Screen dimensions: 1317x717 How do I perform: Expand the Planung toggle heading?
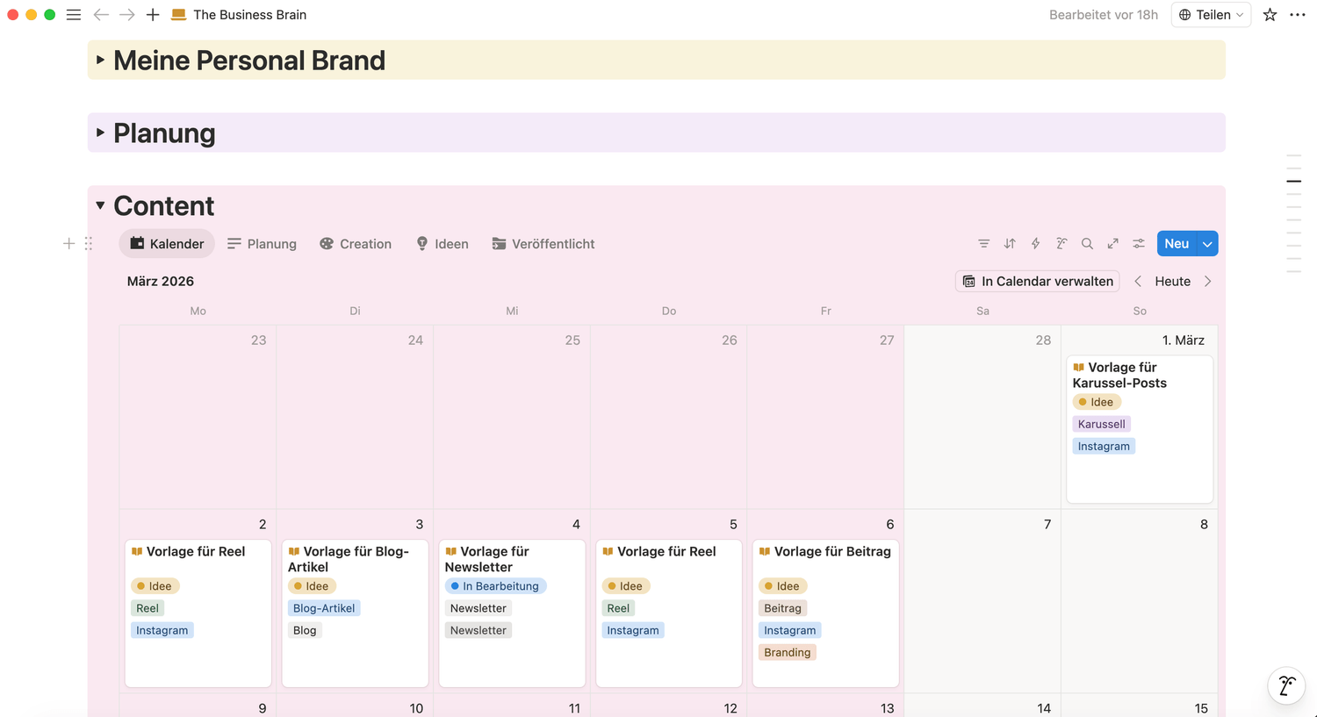point(100,133)
